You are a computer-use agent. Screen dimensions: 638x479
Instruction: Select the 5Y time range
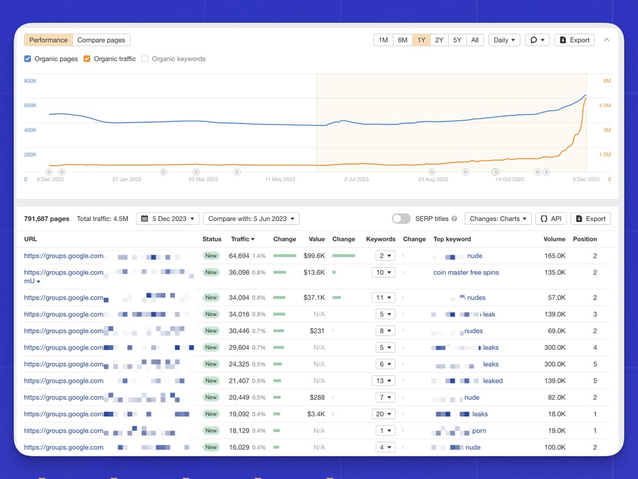tap(457, 40)
